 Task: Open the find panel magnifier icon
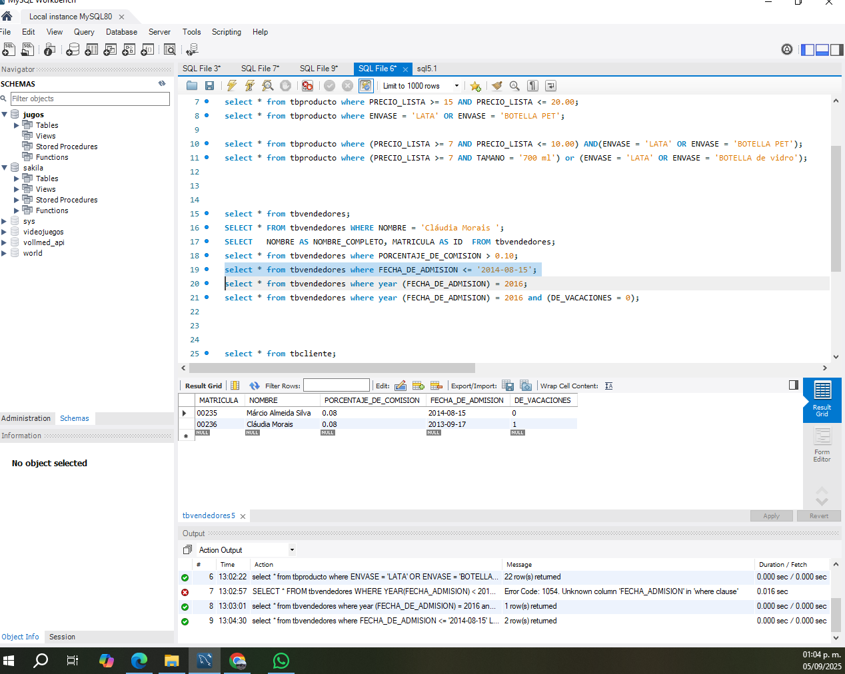click(514, 86)
